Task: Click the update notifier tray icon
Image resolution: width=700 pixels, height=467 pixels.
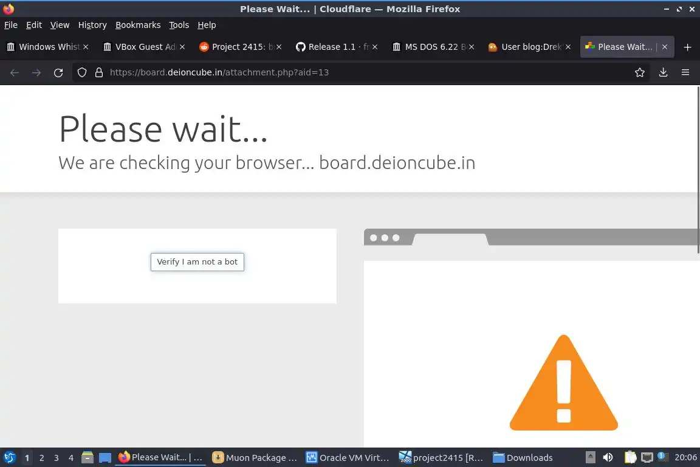Action: point(663,457)
